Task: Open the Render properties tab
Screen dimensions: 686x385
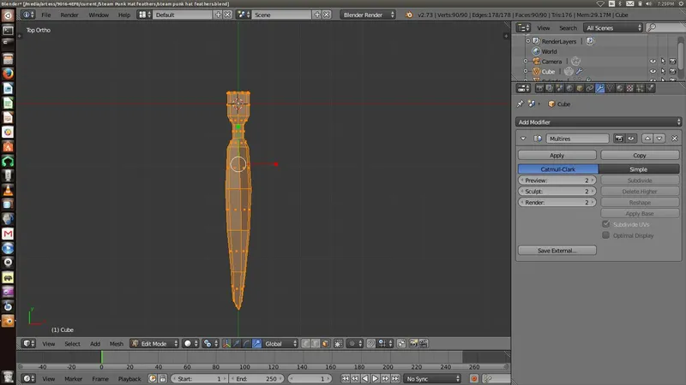Action: point(539,89)
